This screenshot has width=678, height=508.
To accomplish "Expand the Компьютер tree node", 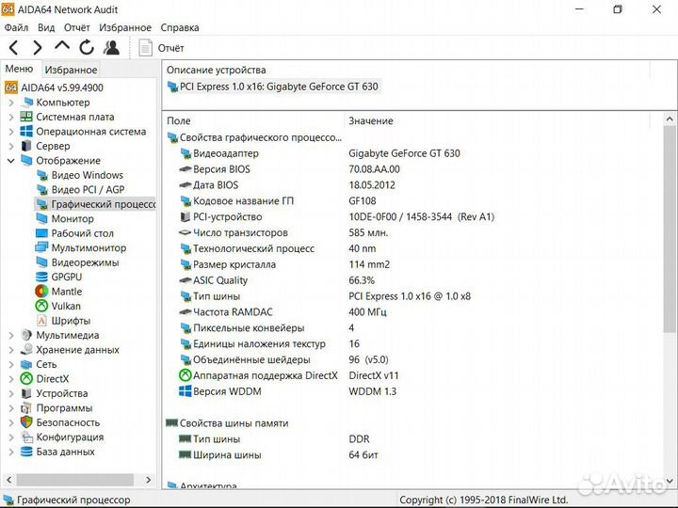I will [11, 103].
